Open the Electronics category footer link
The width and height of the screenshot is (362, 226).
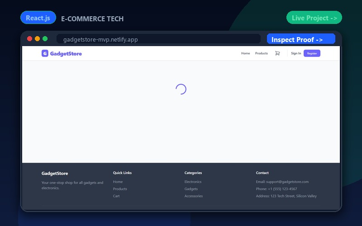coord(193,182)
